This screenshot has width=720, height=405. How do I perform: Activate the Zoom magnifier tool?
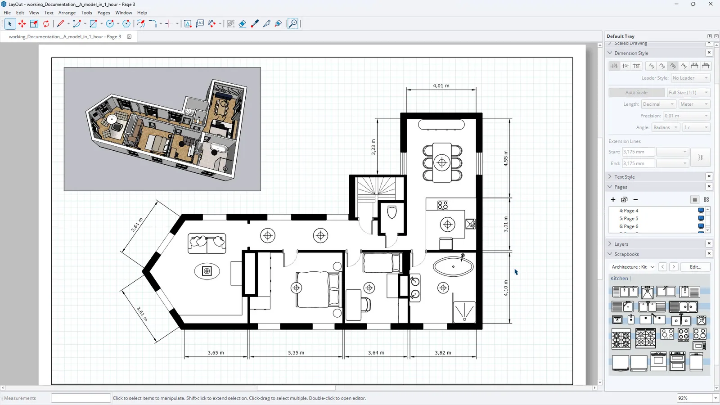[x=293, y=24]
